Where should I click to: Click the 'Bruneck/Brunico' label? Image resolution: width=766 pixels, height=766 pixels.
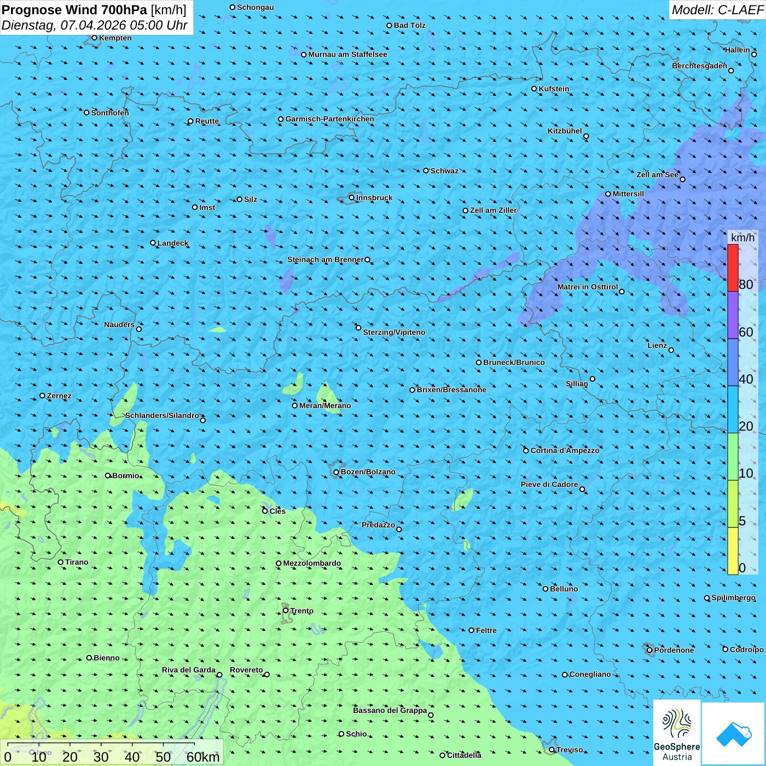pos(514,362)
